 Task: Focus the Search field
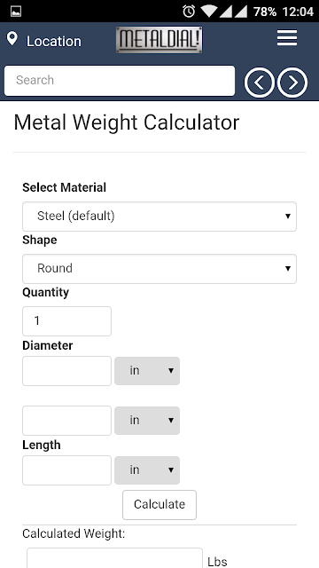120,81
